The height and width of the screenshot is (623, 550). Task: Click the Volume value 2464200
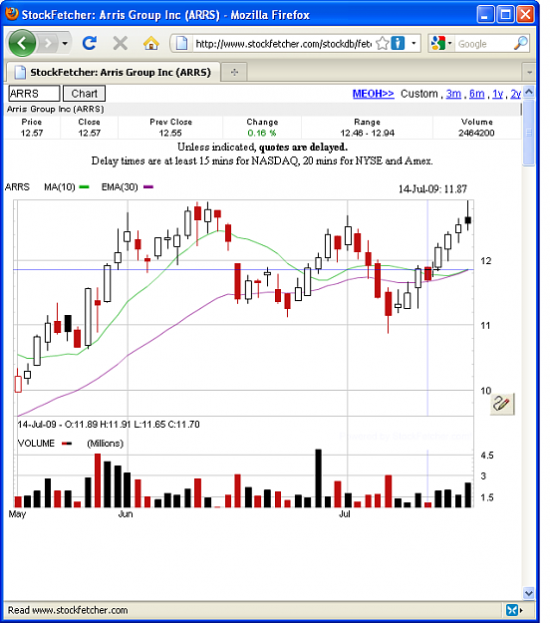(x=476, y=134)
